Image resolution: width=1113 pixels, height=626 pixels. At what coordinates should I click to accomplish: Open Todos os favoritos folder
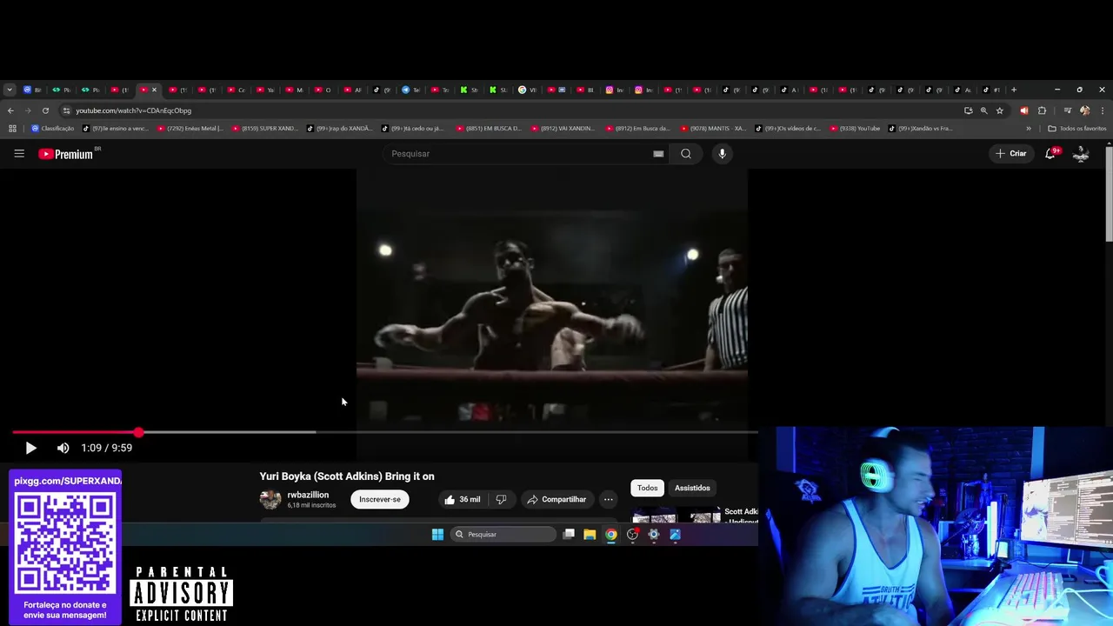point(1077,129)
